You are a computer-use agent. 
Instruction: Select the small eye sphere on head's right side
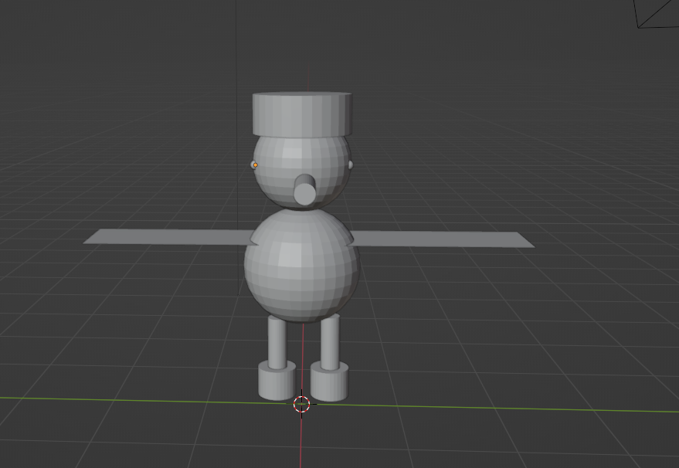tap(351, 164)
